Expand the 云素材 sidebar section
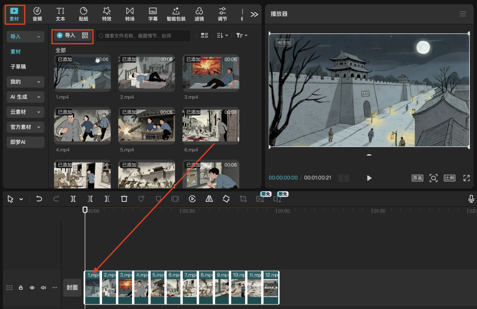The width and height of the screenshot is (477, 309). coord(25,112)
